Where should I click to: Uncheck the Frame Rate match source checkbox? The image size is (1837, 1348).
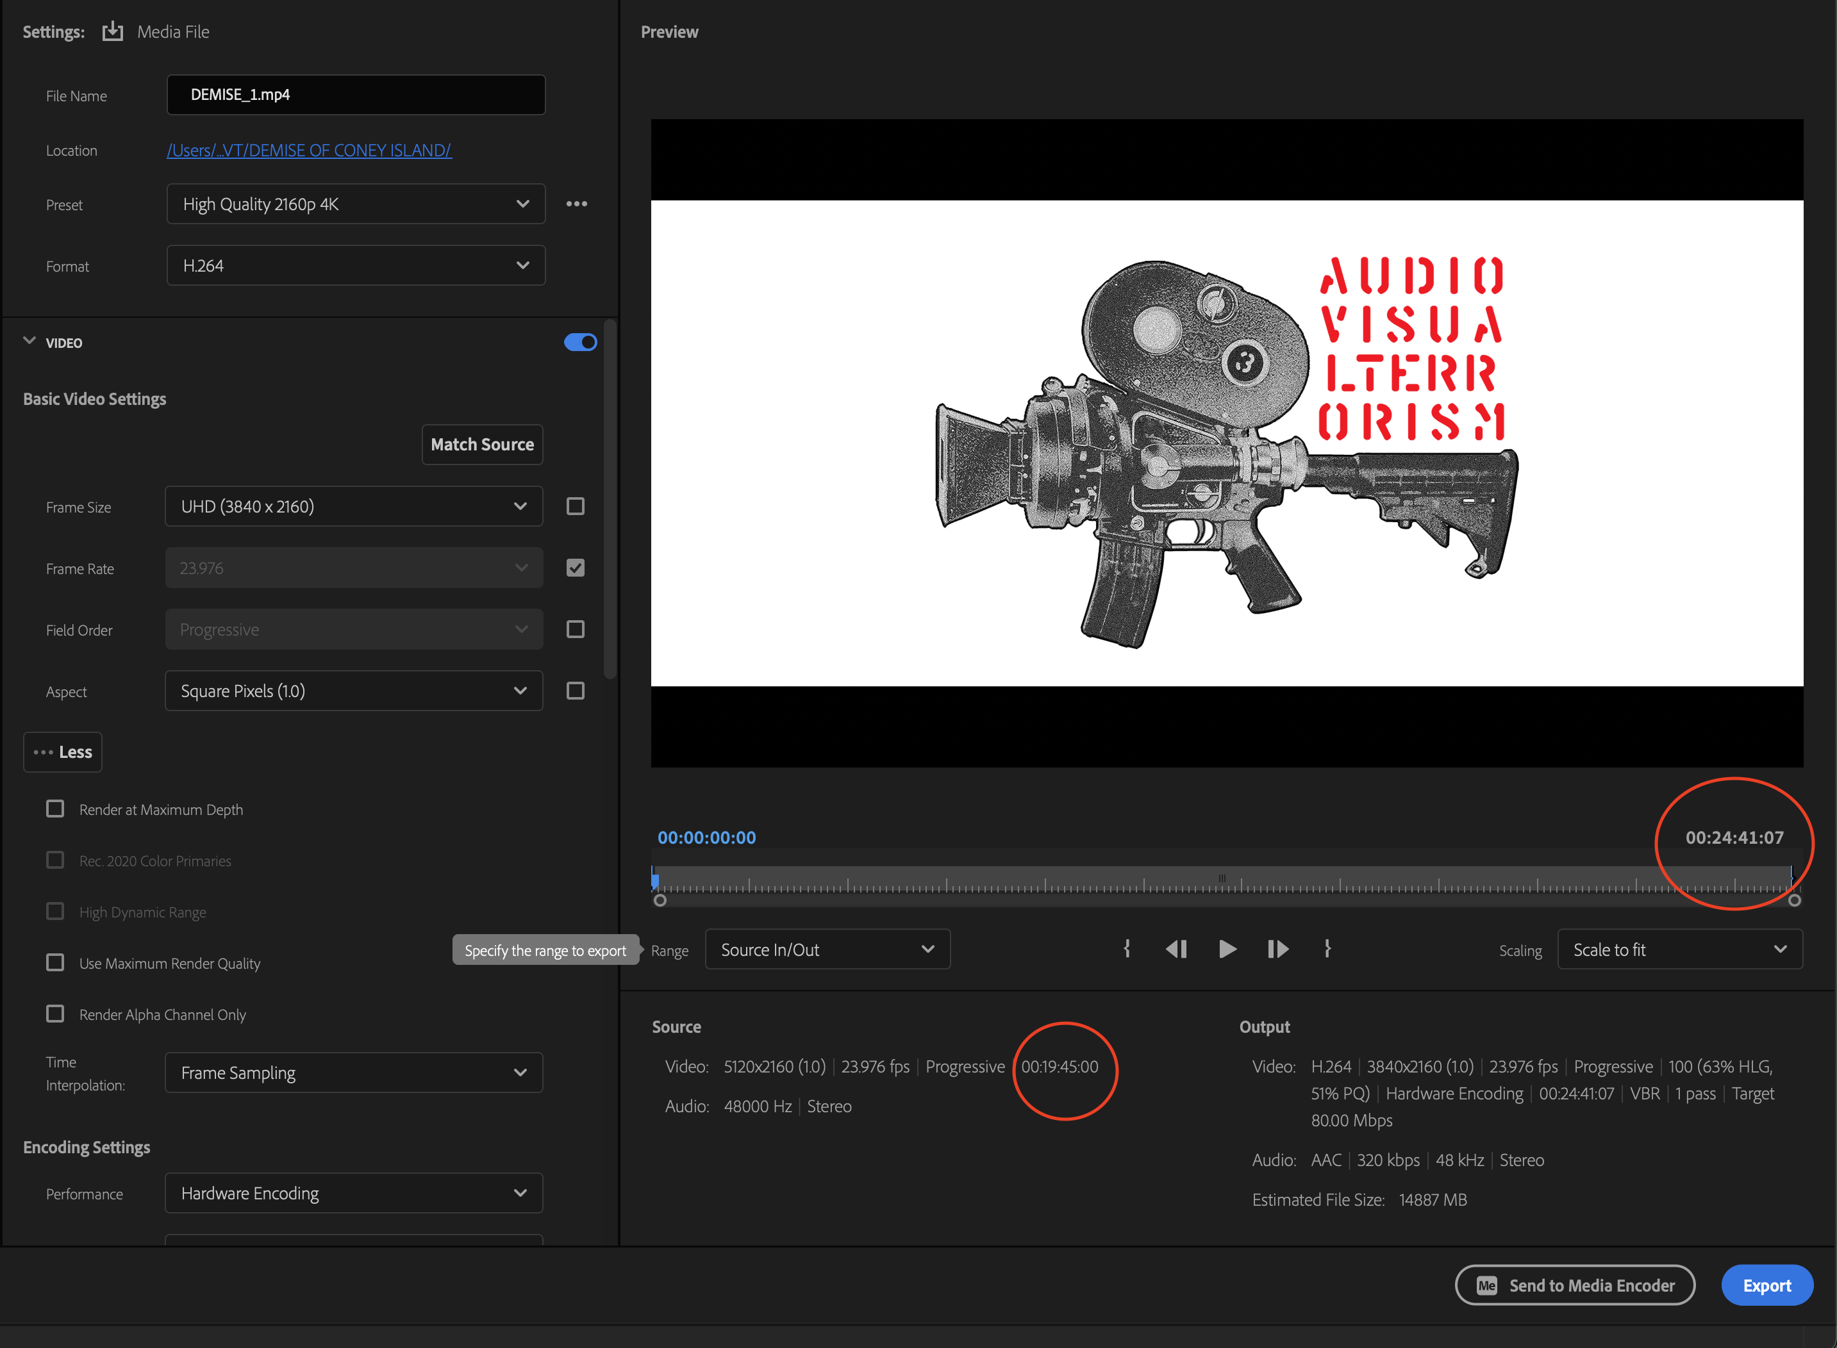pyautogui.click(x=575, y=568)
